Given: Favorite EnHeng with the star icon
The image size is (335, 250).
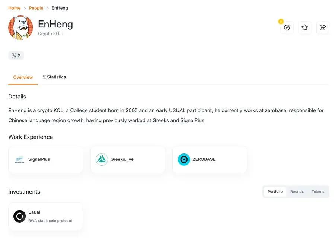Looking at the screenshot, I should [305, 27].
